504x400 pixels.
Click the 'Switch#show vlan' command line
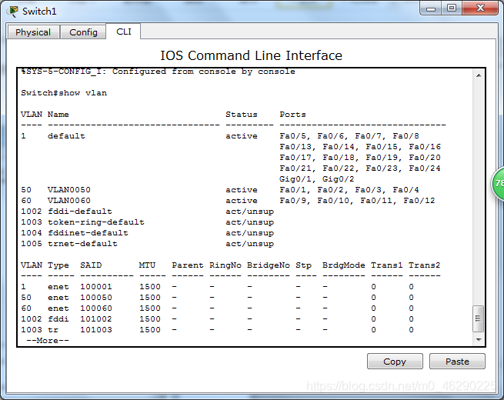tap(64, 93)
